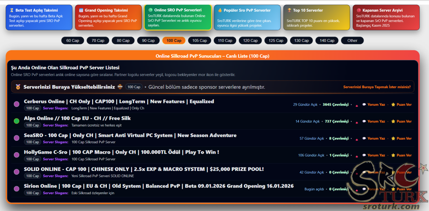Switch to the 110 Cap filter
The height and width of the screenshot is (211, 429).
coord(225,40)
